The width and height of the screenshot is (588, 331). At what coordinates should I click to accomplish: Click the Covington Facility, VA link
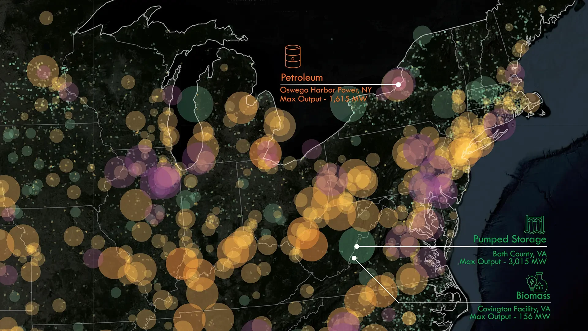[x=514, y=310]
